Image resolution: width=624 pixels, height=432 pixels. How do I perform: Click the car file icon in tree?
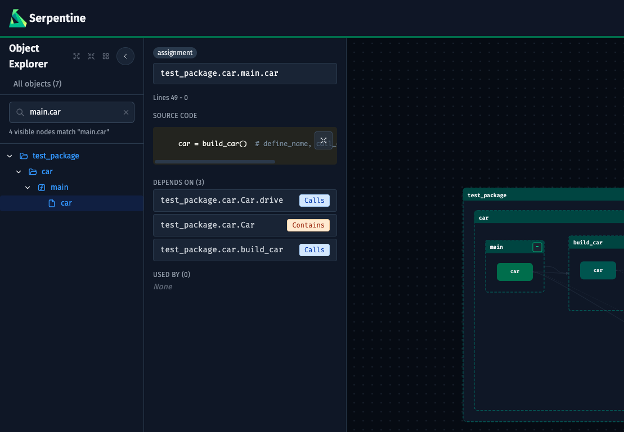[52, 203]
